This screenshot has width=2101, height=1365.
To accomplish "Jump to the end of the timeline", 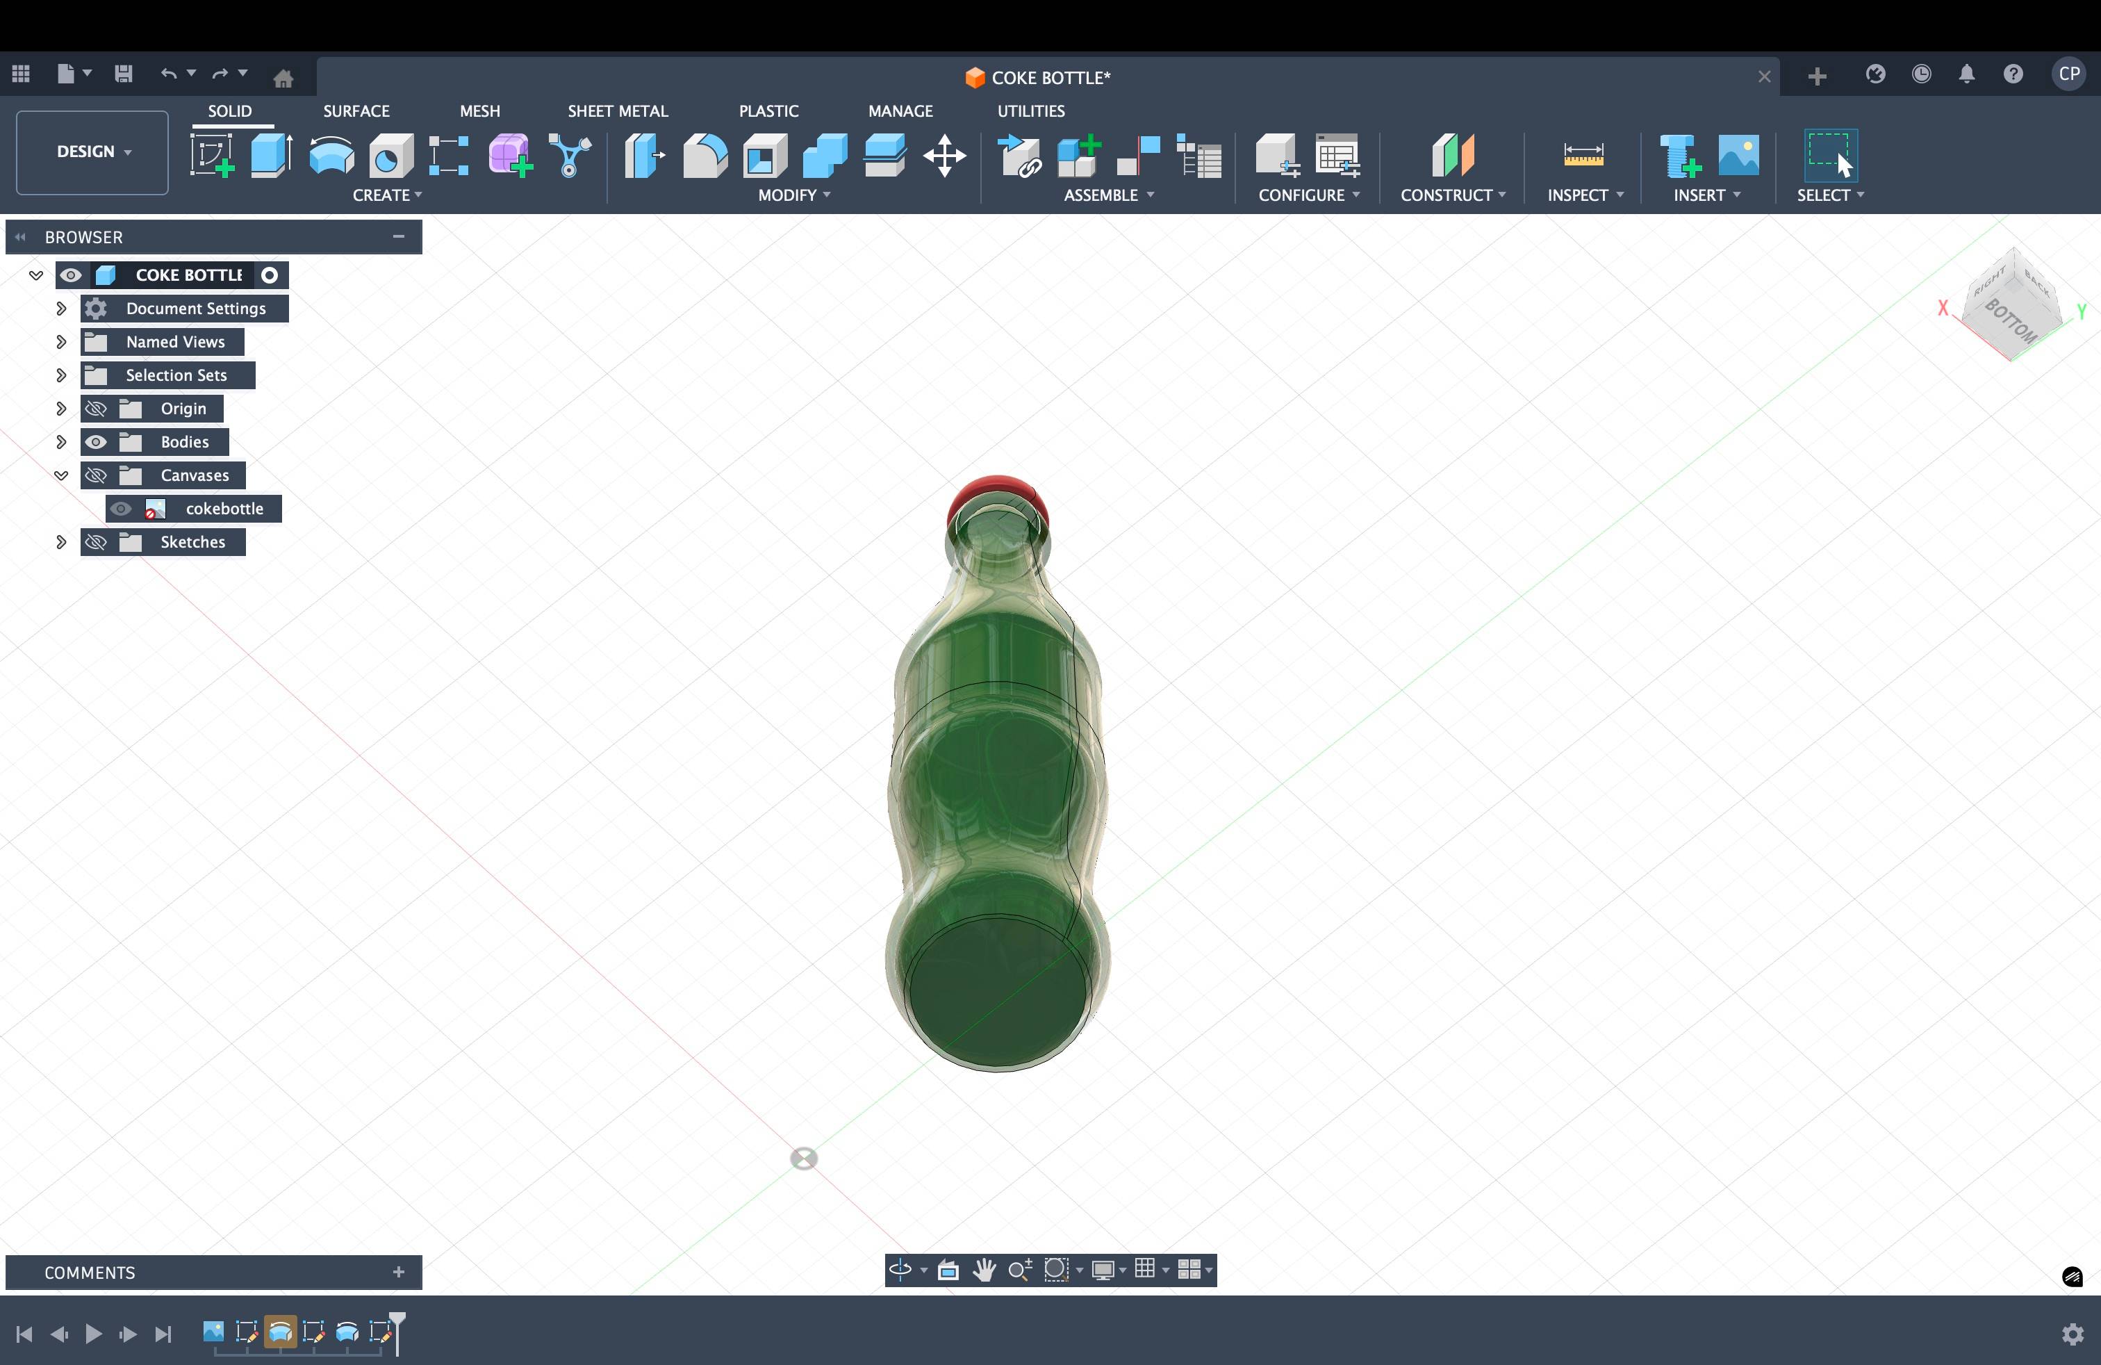I will 163,1334.
